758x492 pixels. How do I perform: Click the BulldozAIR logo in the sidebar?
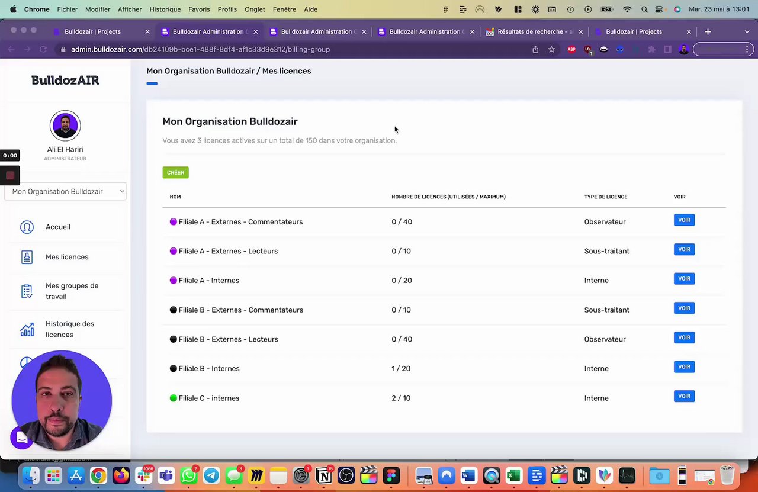65,80
